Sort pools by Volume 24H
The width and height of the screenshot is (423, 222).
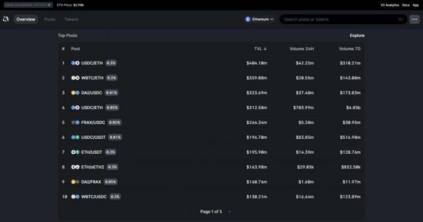[301, 48]
